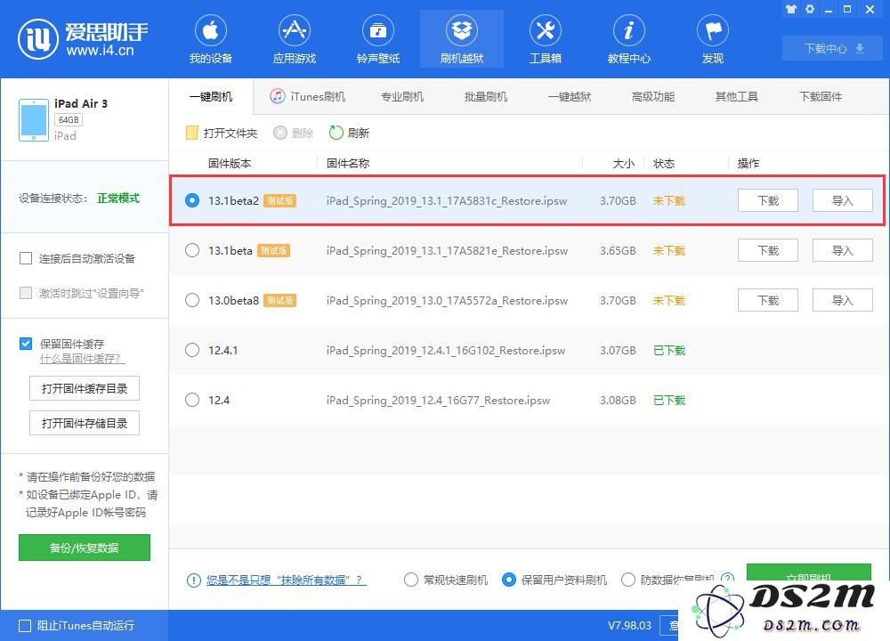Click iPad_Spring_2019_13.0_17A5572a_Restore.ipsw file name
Screen dimensions: 890x641
tap(448, 300)
